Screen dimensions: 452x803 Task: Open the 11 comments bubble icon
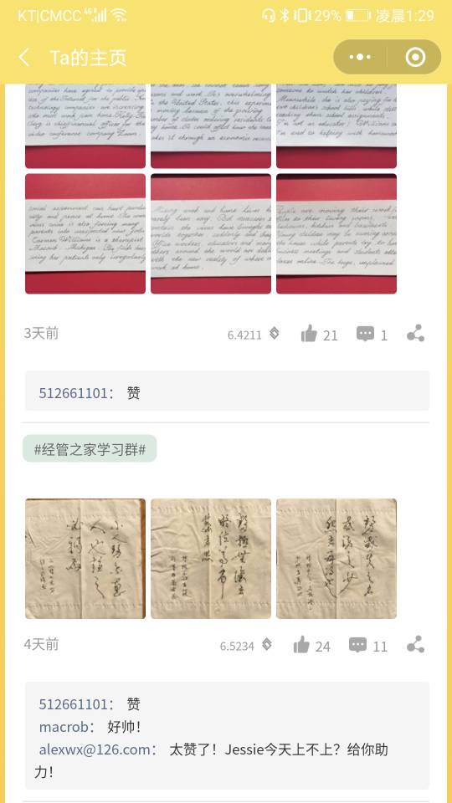pyautogui.click(x=357, y=645)
